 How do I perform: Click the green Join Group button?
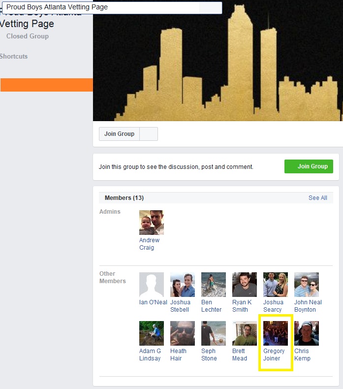point(309,166)
